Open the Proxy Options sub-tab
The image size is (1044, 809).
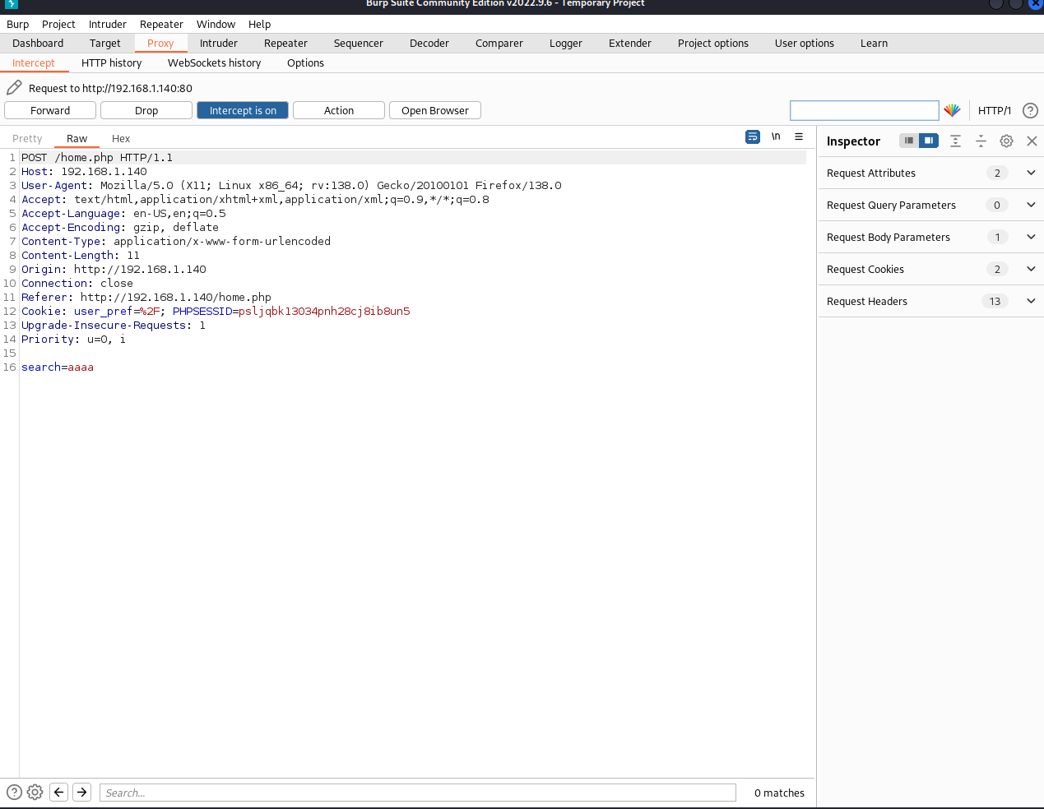pos(306,62)
